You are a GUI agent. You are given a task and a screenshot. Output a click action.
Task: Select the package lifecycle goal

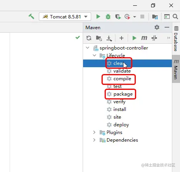click(x=123, y=94)
